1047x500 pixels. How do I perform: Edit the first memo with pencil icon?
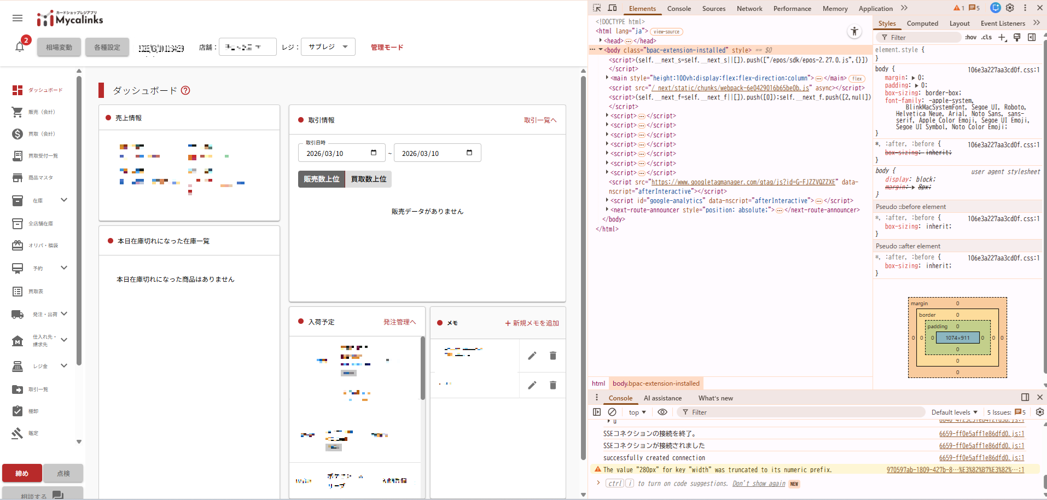tap(532, 356)
